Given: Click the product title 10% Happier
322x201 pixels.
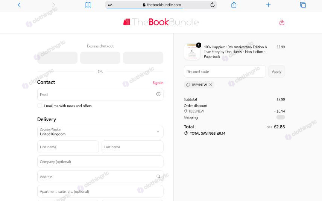Looking at the screenshot, I should pos(235,52).
